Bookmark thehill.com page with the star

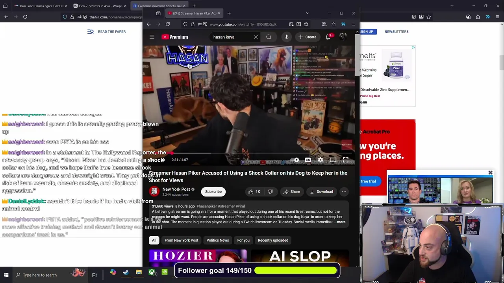429,17
